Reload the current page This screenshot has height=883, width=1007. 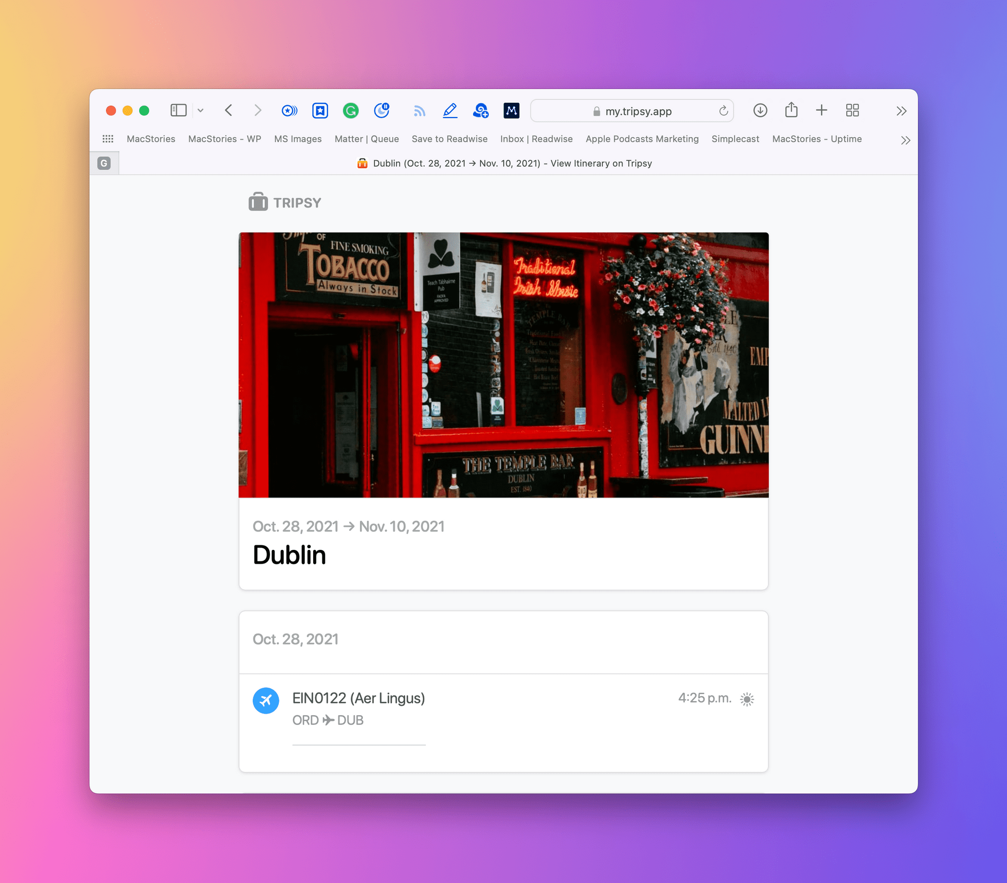pos(723,111)
